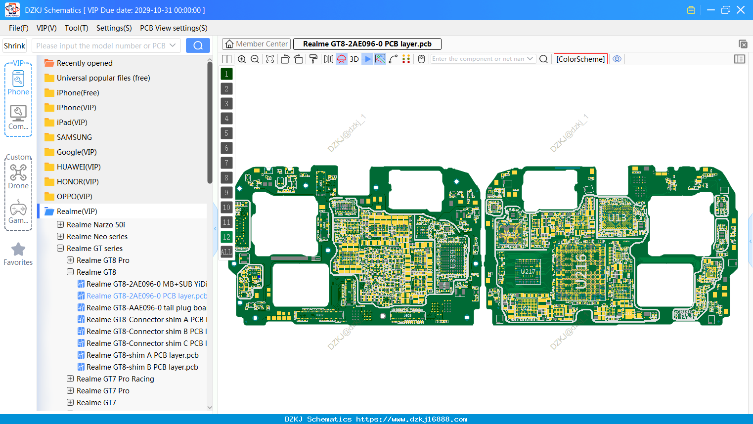Select PCB layer 1 button
Screen dimensions: 753x424
pos(226,74)
